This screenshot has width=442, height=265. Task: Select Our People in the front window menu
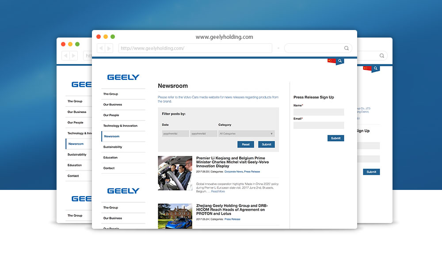click(111, 115)
